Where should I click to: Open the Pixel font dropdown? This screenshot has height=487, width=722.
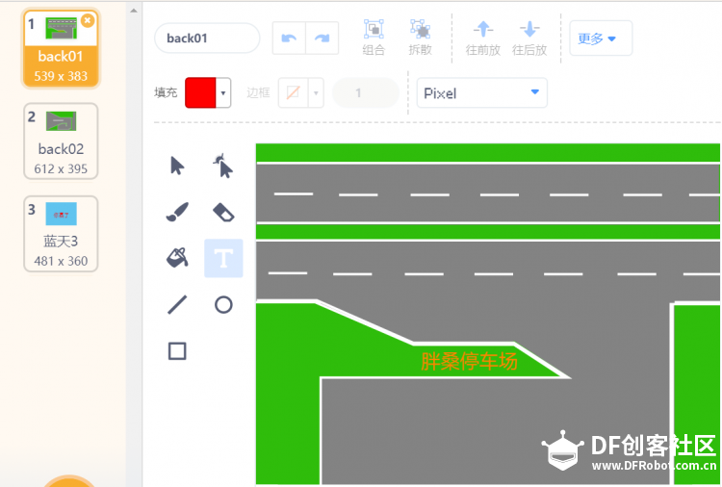[482, 93]
